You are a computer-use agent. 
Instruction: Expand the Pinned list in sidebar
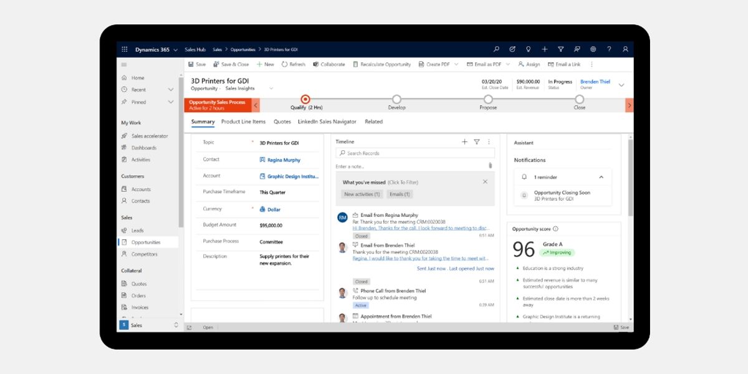[171, 102]
